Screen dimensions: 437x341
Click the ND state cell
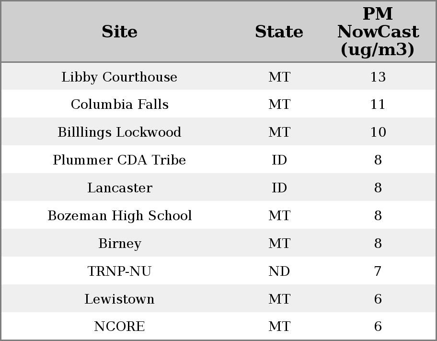(x=279, y=271)
